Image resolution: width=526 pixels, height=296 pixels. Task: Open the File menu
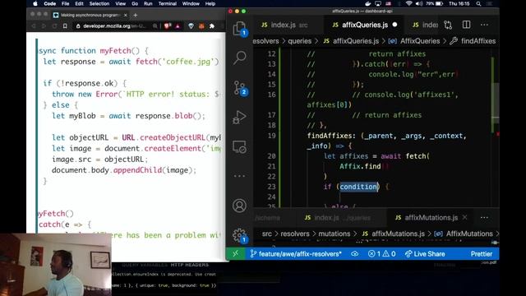click(x=66, y=3)
